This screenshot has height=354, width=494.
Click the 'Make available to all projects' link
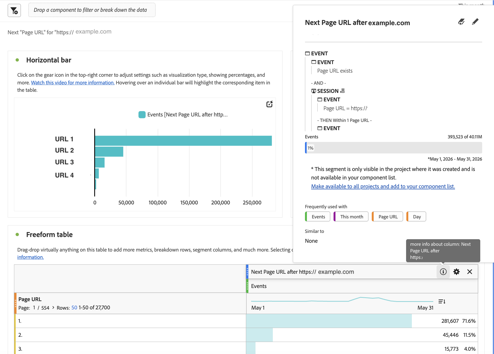383,186
